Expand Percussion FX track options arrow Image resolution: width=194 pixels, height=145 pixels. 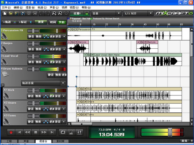click(x=64, y=37)
